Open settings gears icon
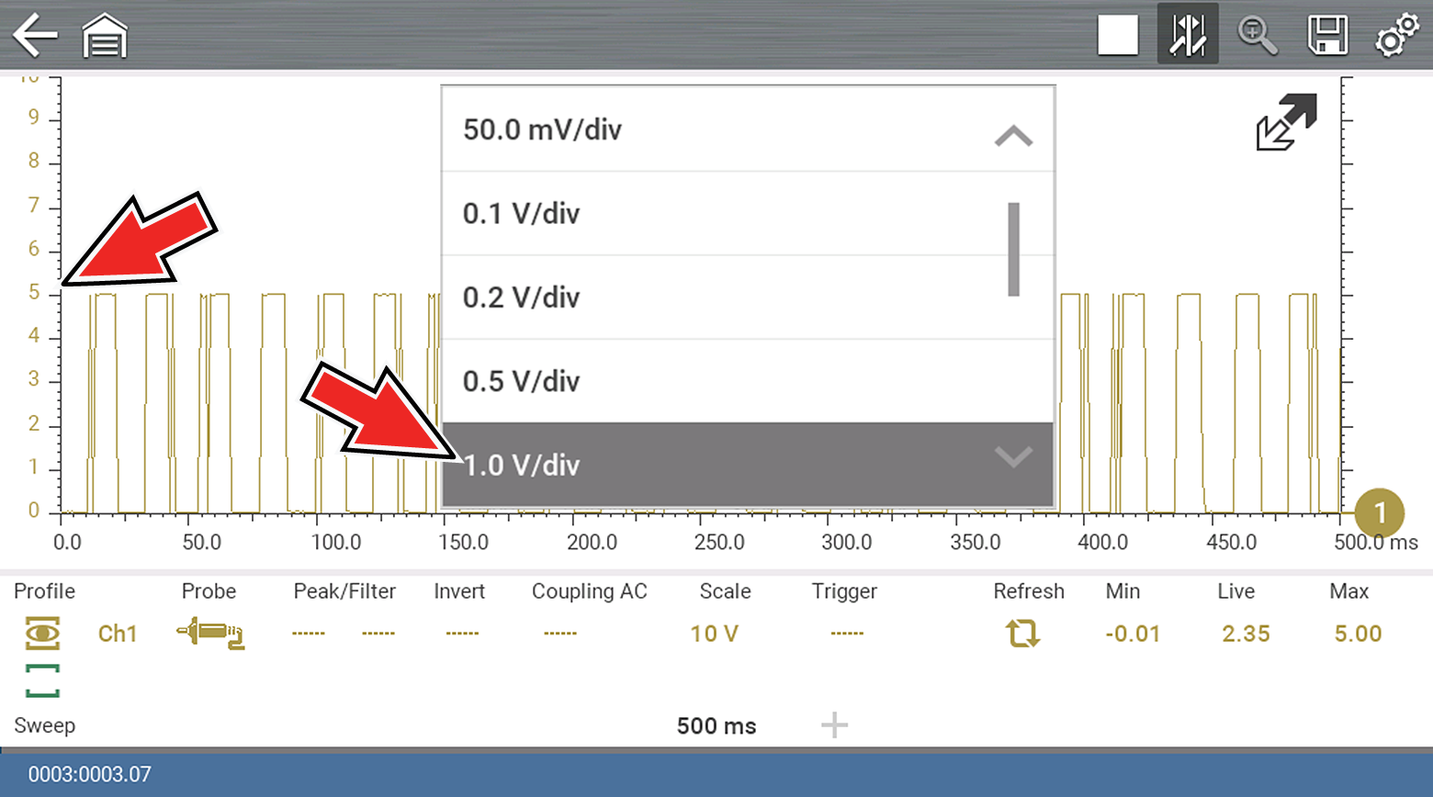 click(x=1396, y=36)
